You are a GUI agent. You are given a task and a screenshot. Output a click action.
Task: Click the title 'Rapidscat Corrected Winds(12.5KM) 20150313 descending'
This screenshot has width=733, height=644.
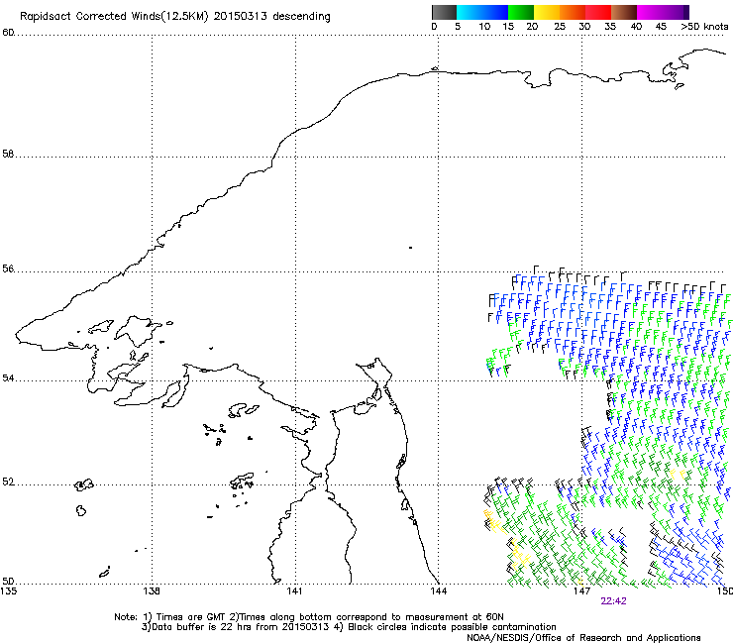pos(175,17)
